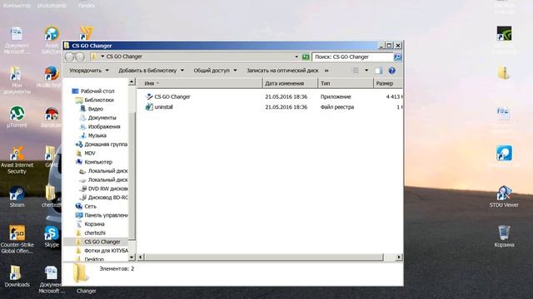Open the Mozilla Firefox desktop shortcut
533x299 pixels.
[x=52, y=77]
